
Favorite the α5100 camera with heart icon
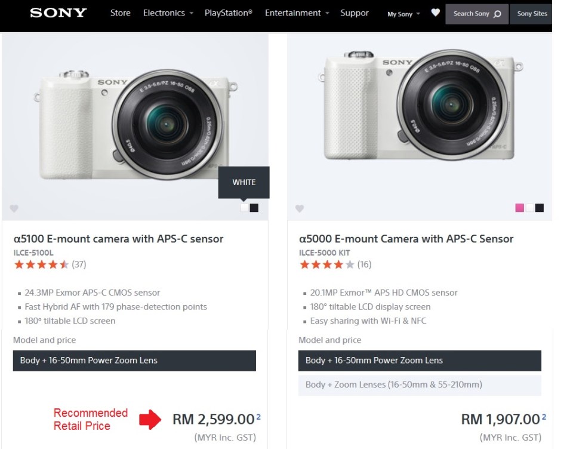click(14, 208)
